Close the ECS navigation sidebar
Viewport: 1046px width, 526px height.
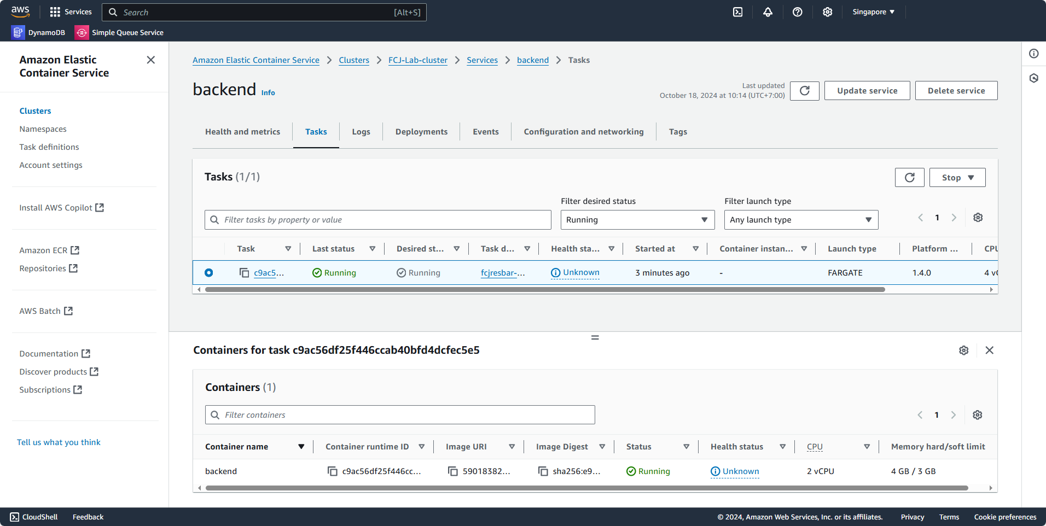[x=151, y=60]
